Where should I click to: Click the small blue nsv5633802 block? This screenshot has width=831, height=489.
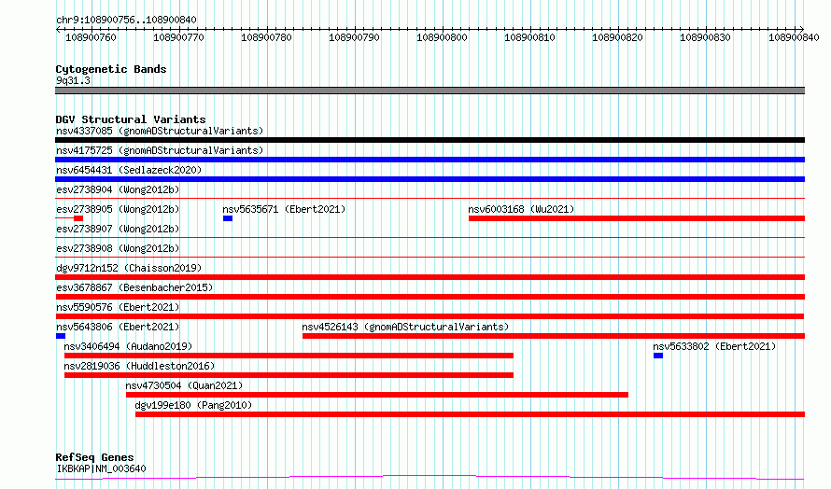(658, 356)
